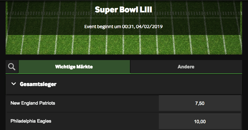The image size is (248, 130).
Task: Click the Philadelphia Eagles row background
Action: coord(82,121)
